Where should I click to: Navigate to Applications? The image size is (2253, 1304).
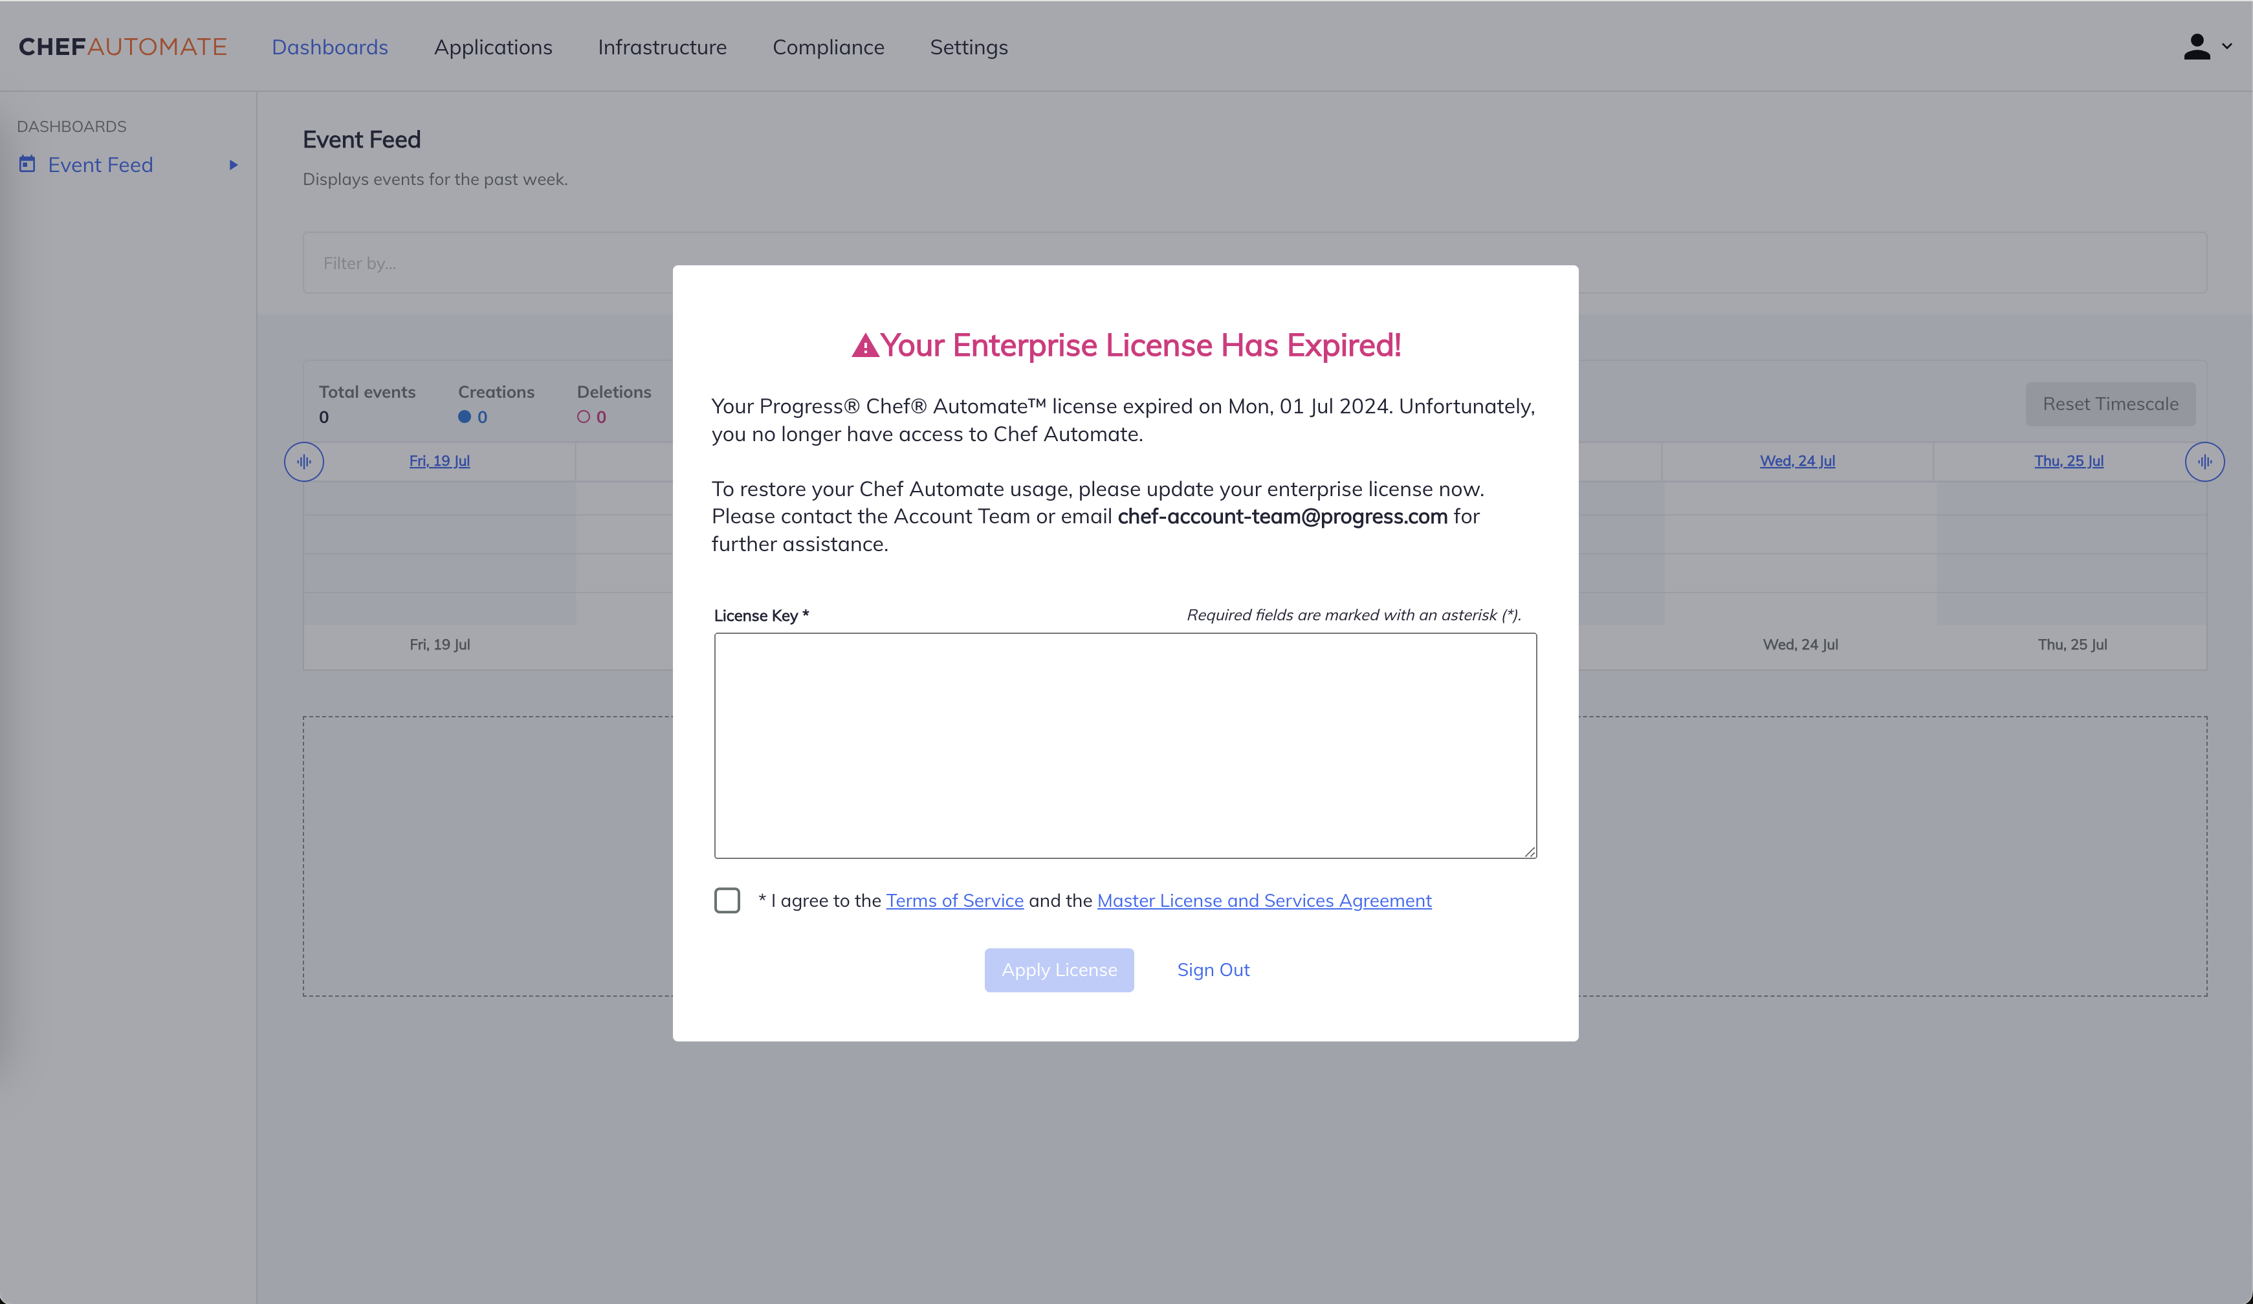coord(492,47)
